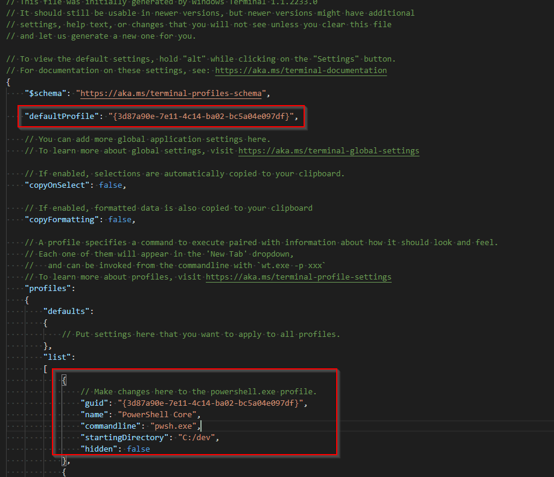The width and height of the screenshot is (554, 477).
Task: Open the terminal-profiles-schema URL
Action: click(x=171, y=94)
